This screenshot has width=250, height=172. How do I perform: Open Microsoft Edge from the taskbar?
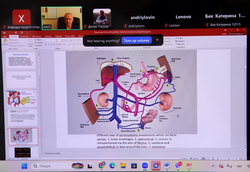click(x=112, y=166)
